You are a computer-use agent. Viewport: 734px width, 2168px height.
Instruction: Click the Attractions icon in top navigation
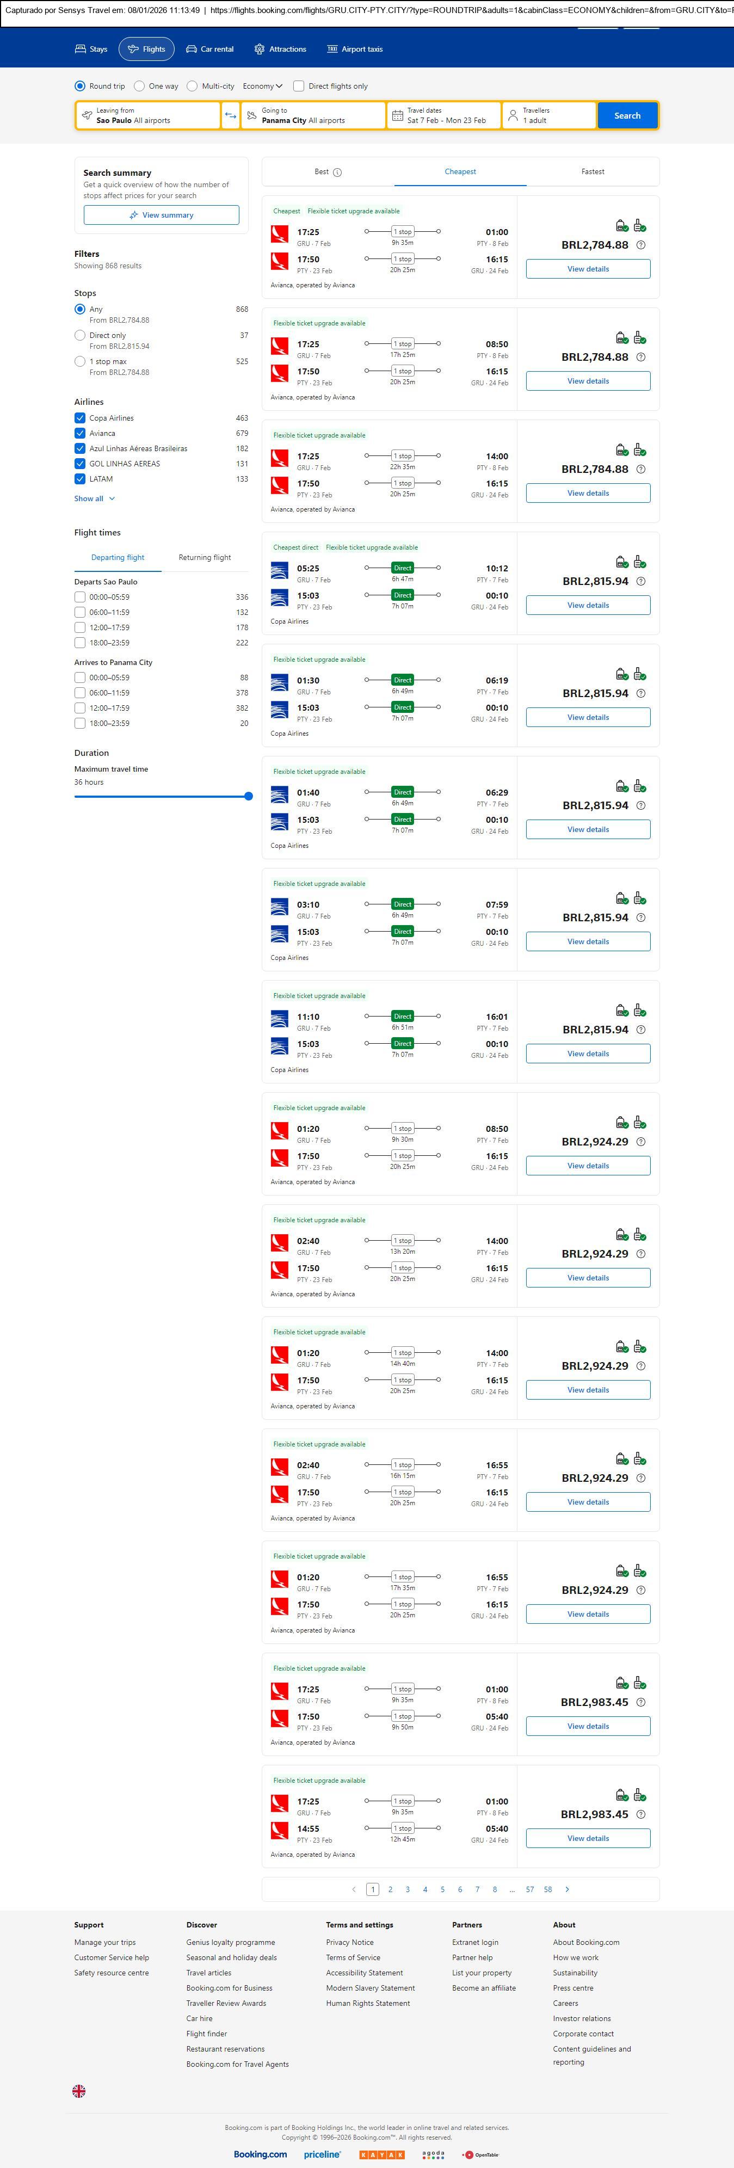259,50
